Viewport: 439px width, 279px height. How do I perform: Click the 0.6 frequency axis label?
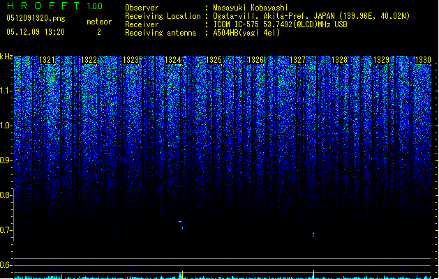pos(6,265)
